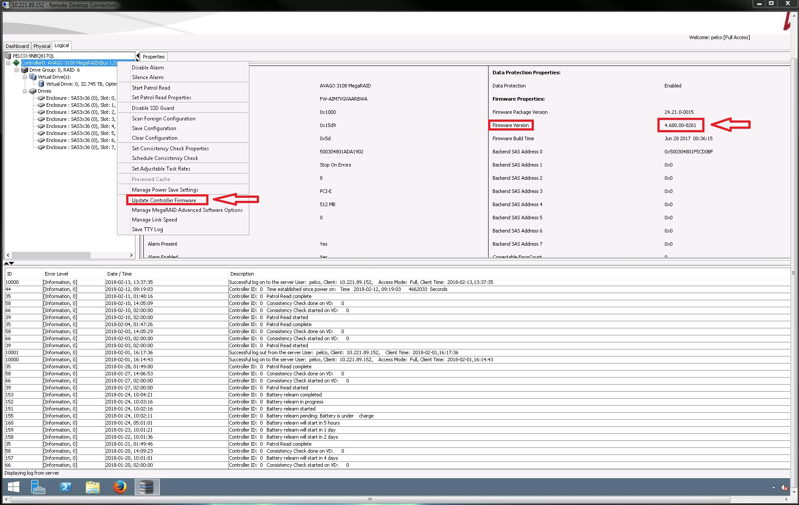Open Windows PowerShell from the taskbar
This screenshot has width=799, height=505.
click(66, 487)
